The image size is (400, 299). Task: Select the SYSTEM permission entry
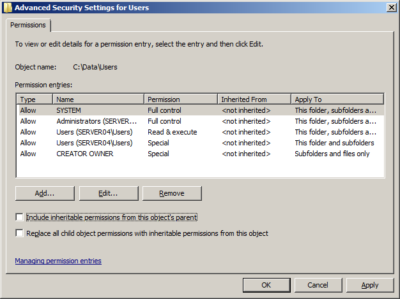point(69,110)
